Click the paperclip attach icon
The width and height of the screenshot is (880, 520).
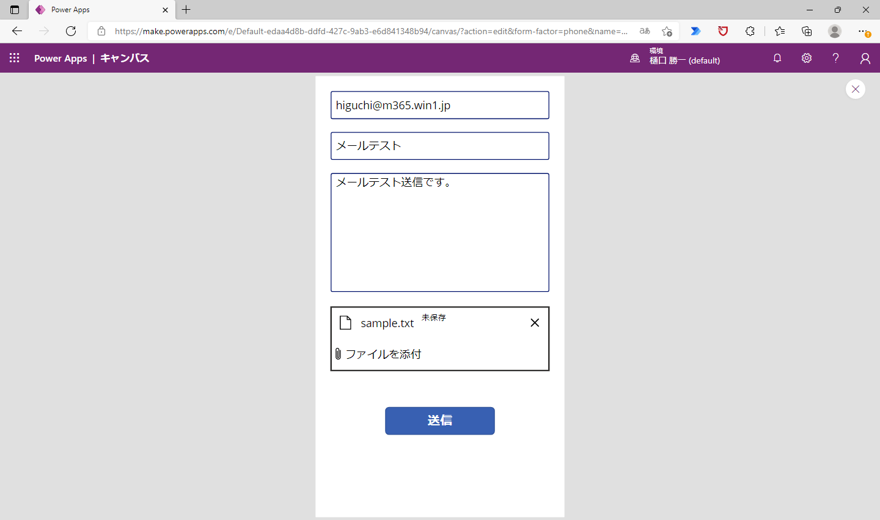tap(338, 354)
